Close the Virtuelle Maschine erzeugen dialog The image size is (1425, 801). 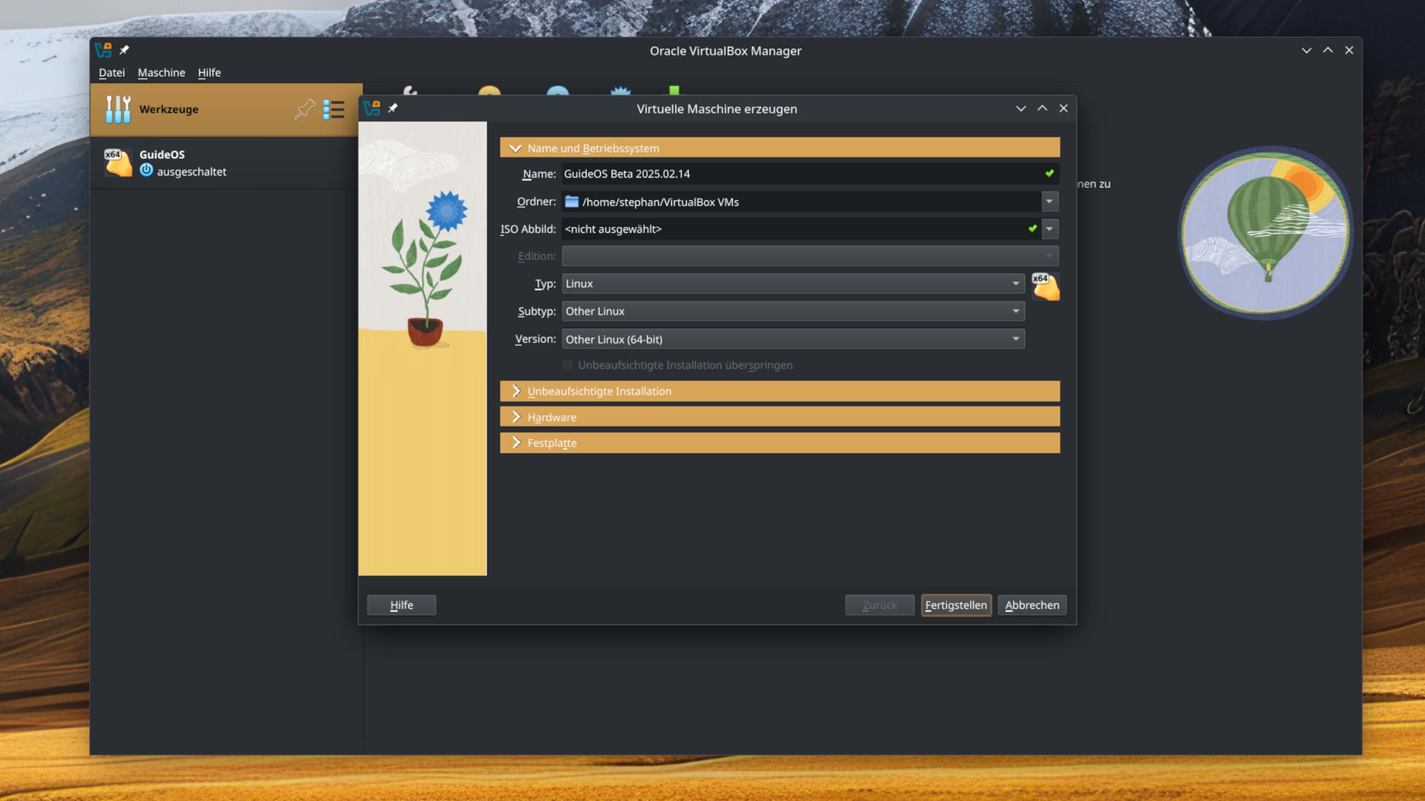coord(1064,108)
